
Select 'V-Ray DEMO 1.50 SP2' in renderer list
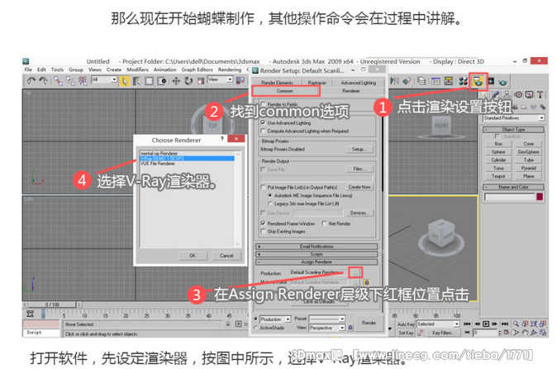coord(188,159)
